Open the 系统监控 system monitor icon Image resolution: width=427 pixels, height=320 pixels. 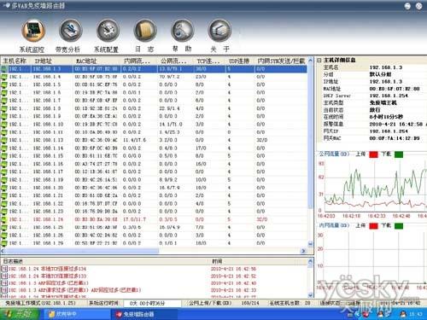33,30
